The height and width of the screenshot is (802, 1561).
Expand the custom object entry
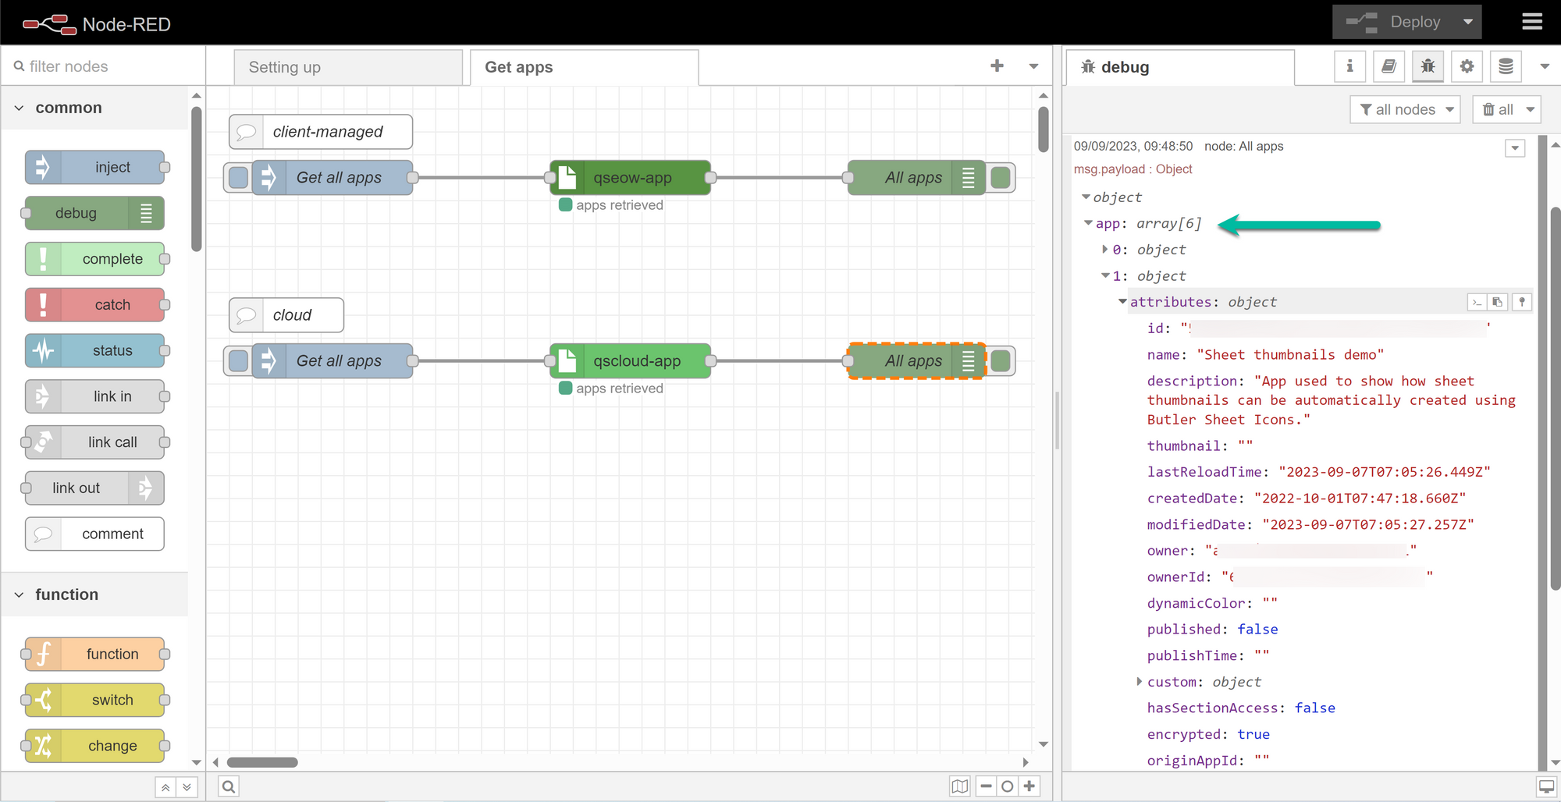pyautogui.click(x=1140, y=682)
